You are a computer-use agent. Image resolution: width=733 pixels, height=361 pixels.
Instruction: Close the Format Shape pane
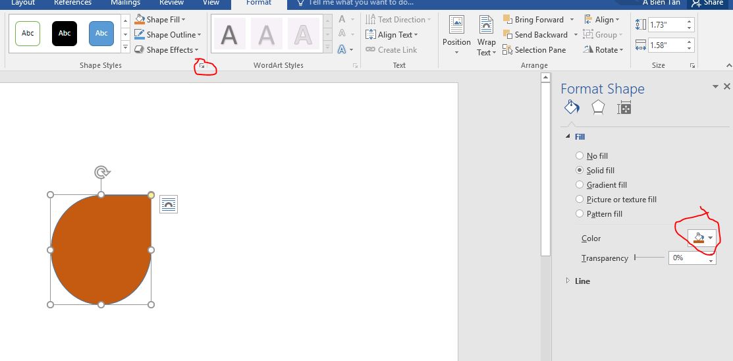(x=727, y=86)
